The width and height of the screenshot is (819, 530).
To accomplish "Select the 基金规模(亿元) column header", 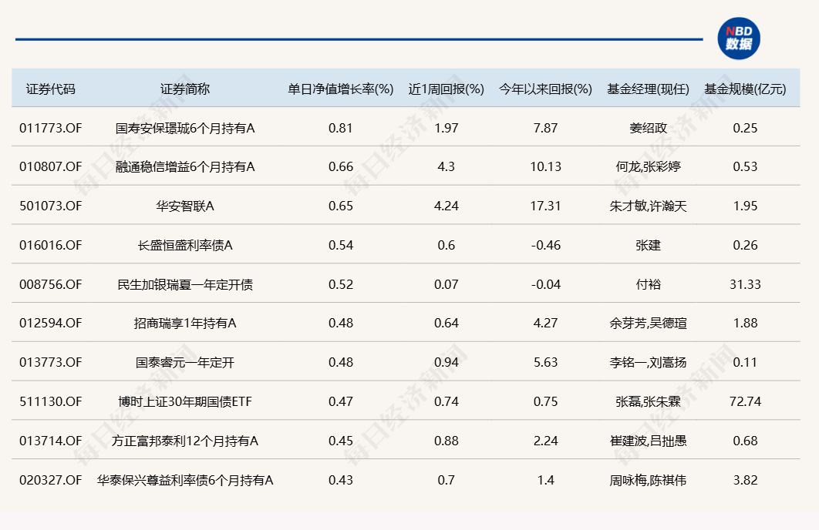I will coord(745,89).
